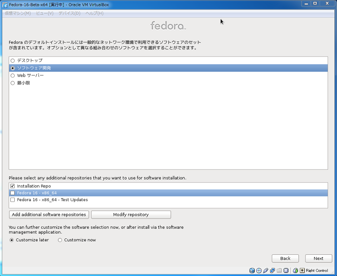The image size is (337, 276).
Task: Click Add additional software repositories button
Action: 49,215
